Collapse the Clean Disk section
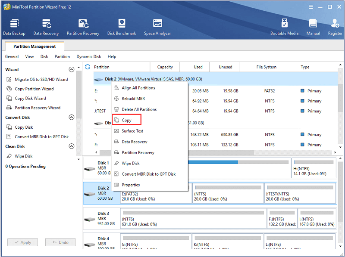 (72, 146)
